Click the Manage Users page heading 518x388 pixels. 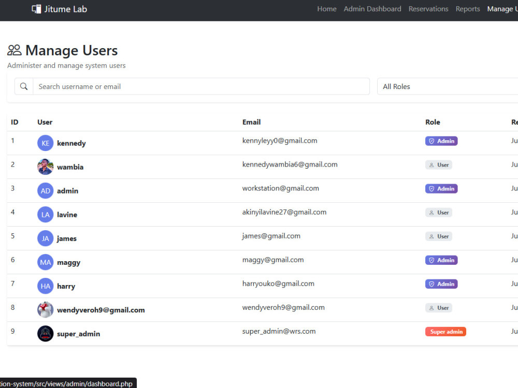(x=71, y=51)
